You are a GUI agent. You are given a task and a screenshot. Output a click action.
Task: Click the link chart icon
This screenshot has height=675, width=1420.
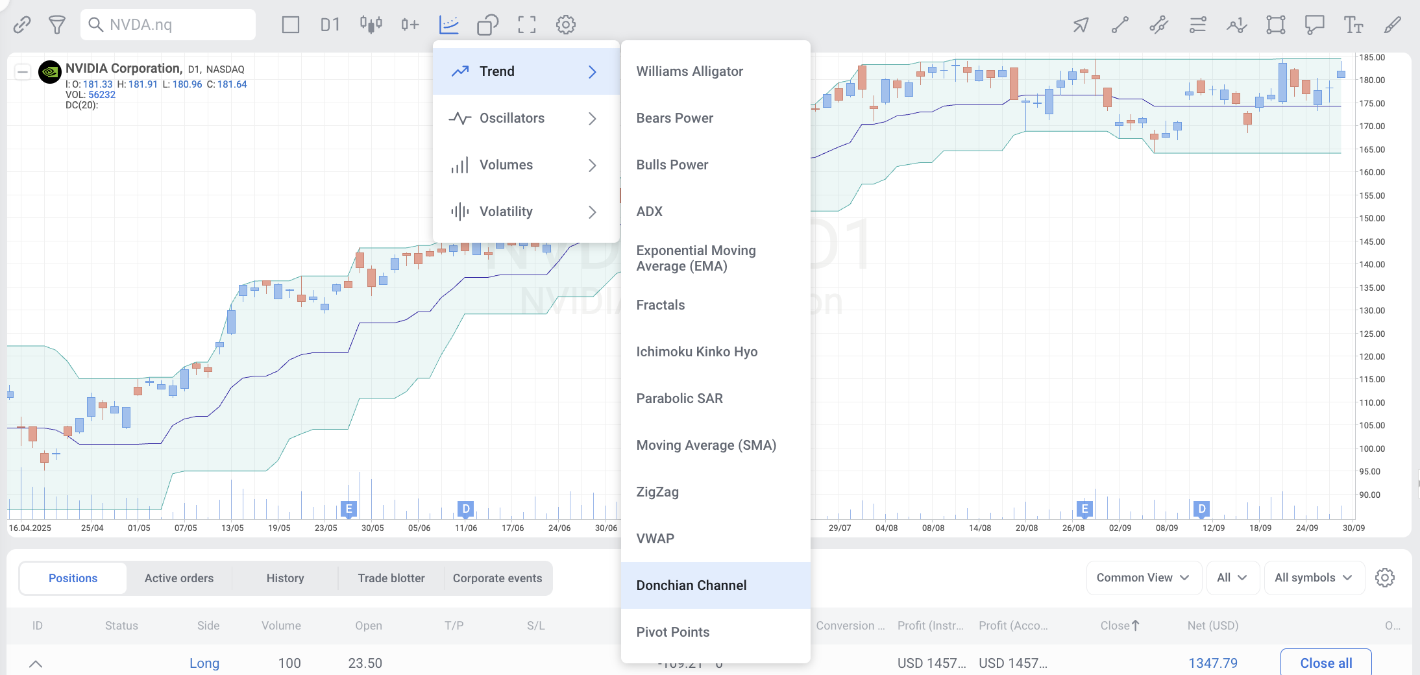pos(22,25)
